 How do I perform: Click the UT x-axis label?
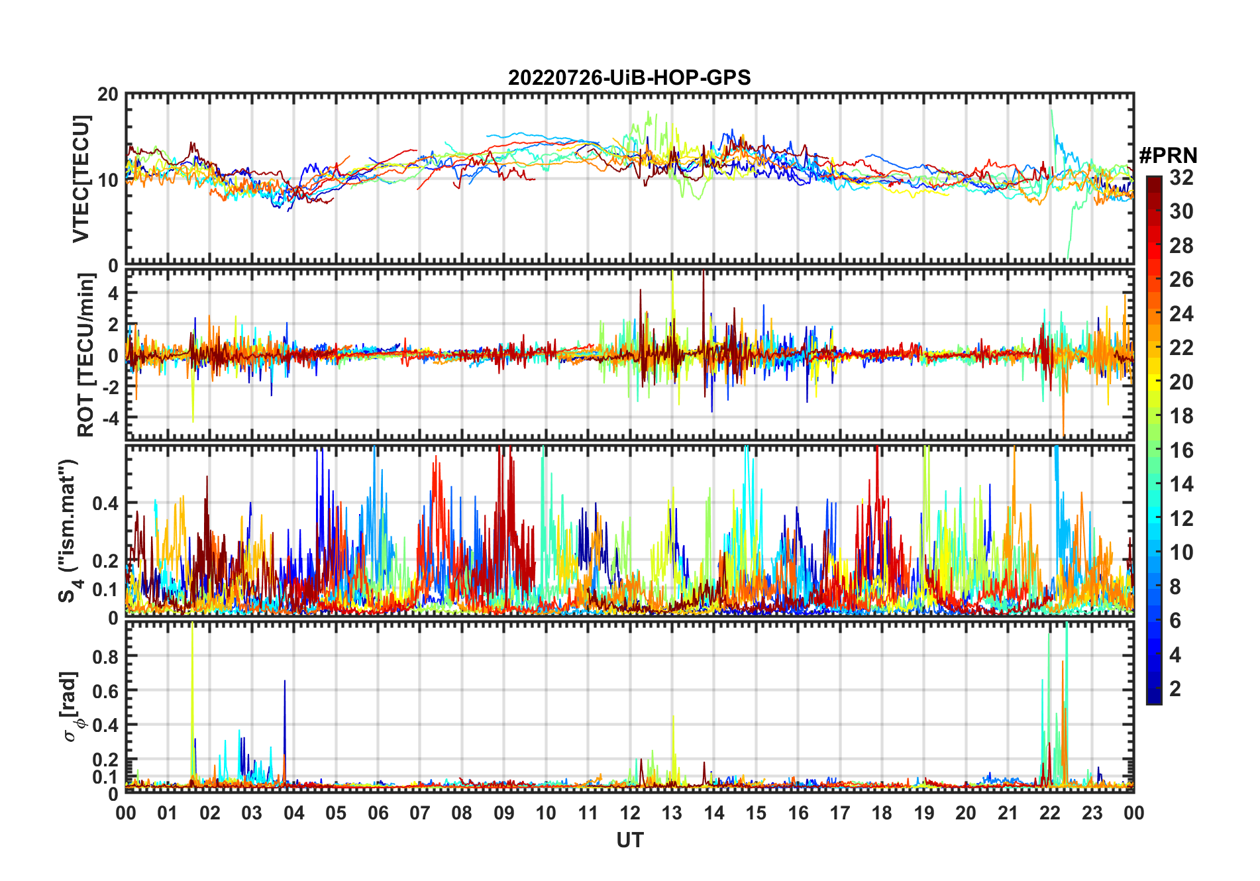tap(629, 841)
